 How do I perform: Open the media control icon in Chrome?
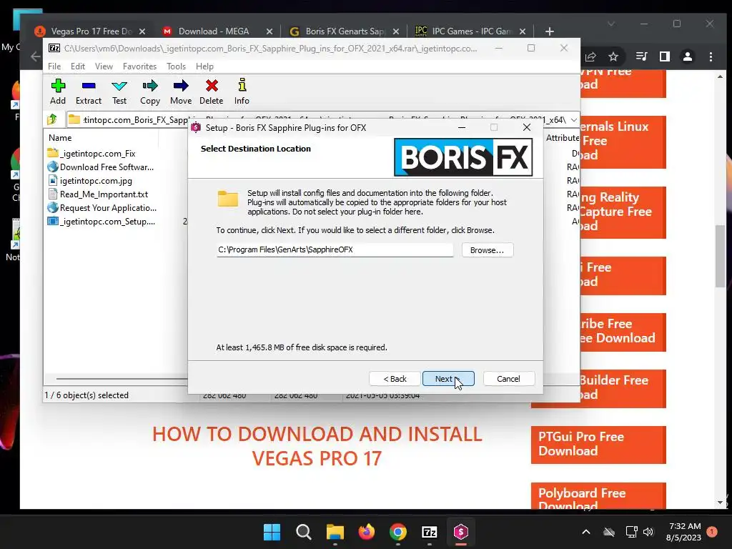(x=641, y=56)
